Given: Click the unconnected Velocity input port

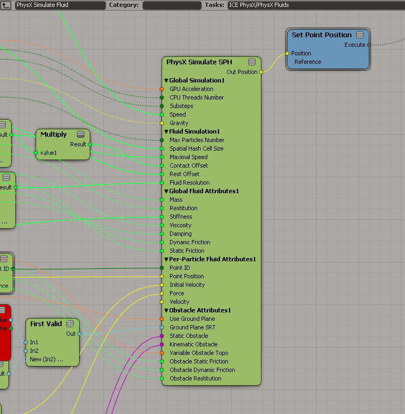Looking at the screenshot, I should 162,302.
